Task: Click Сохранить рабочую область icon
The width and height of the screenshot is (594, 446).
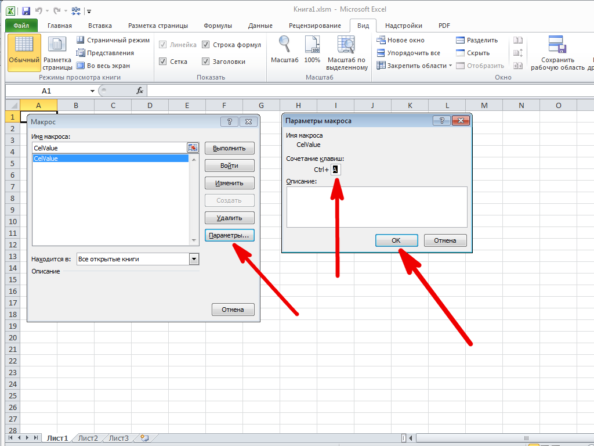Action: click(557, 53)
